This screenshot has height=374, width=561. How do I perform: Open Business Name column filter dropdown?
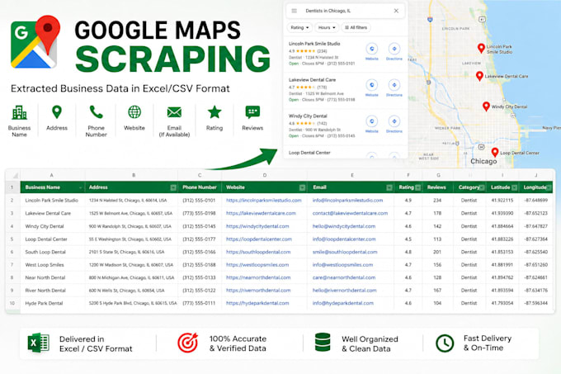click(81, 187)
